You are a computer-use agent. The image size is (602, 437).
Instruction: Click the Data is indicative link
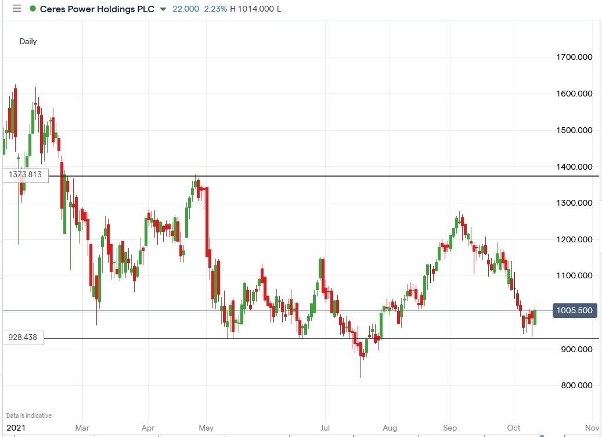pyautogui.click(x=29, y=415)
